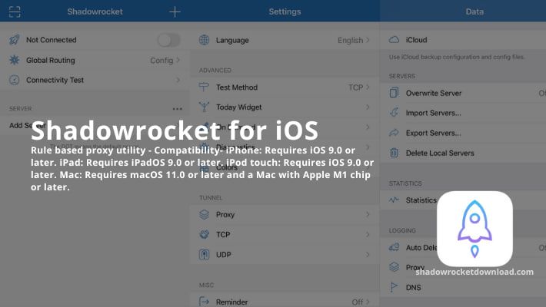The height and width of the screenshot is (307, 546).
Task: Click the Global Routing gear icon
Action: coord(15,60)
